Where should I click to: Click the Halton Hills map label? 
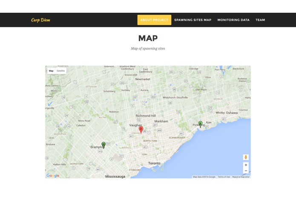pyautogui.click(x=60, y=165)
